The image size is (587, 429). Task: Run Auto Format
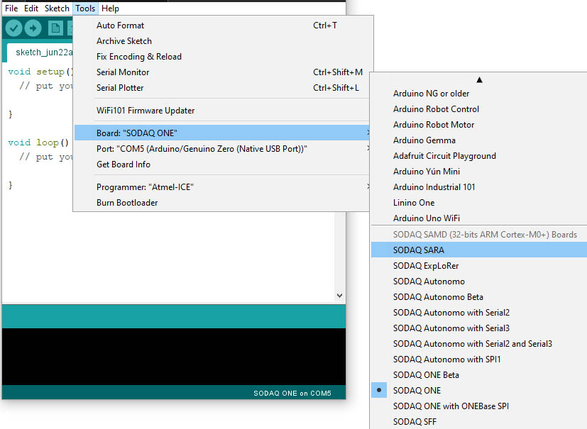click(x=120, y=26)
